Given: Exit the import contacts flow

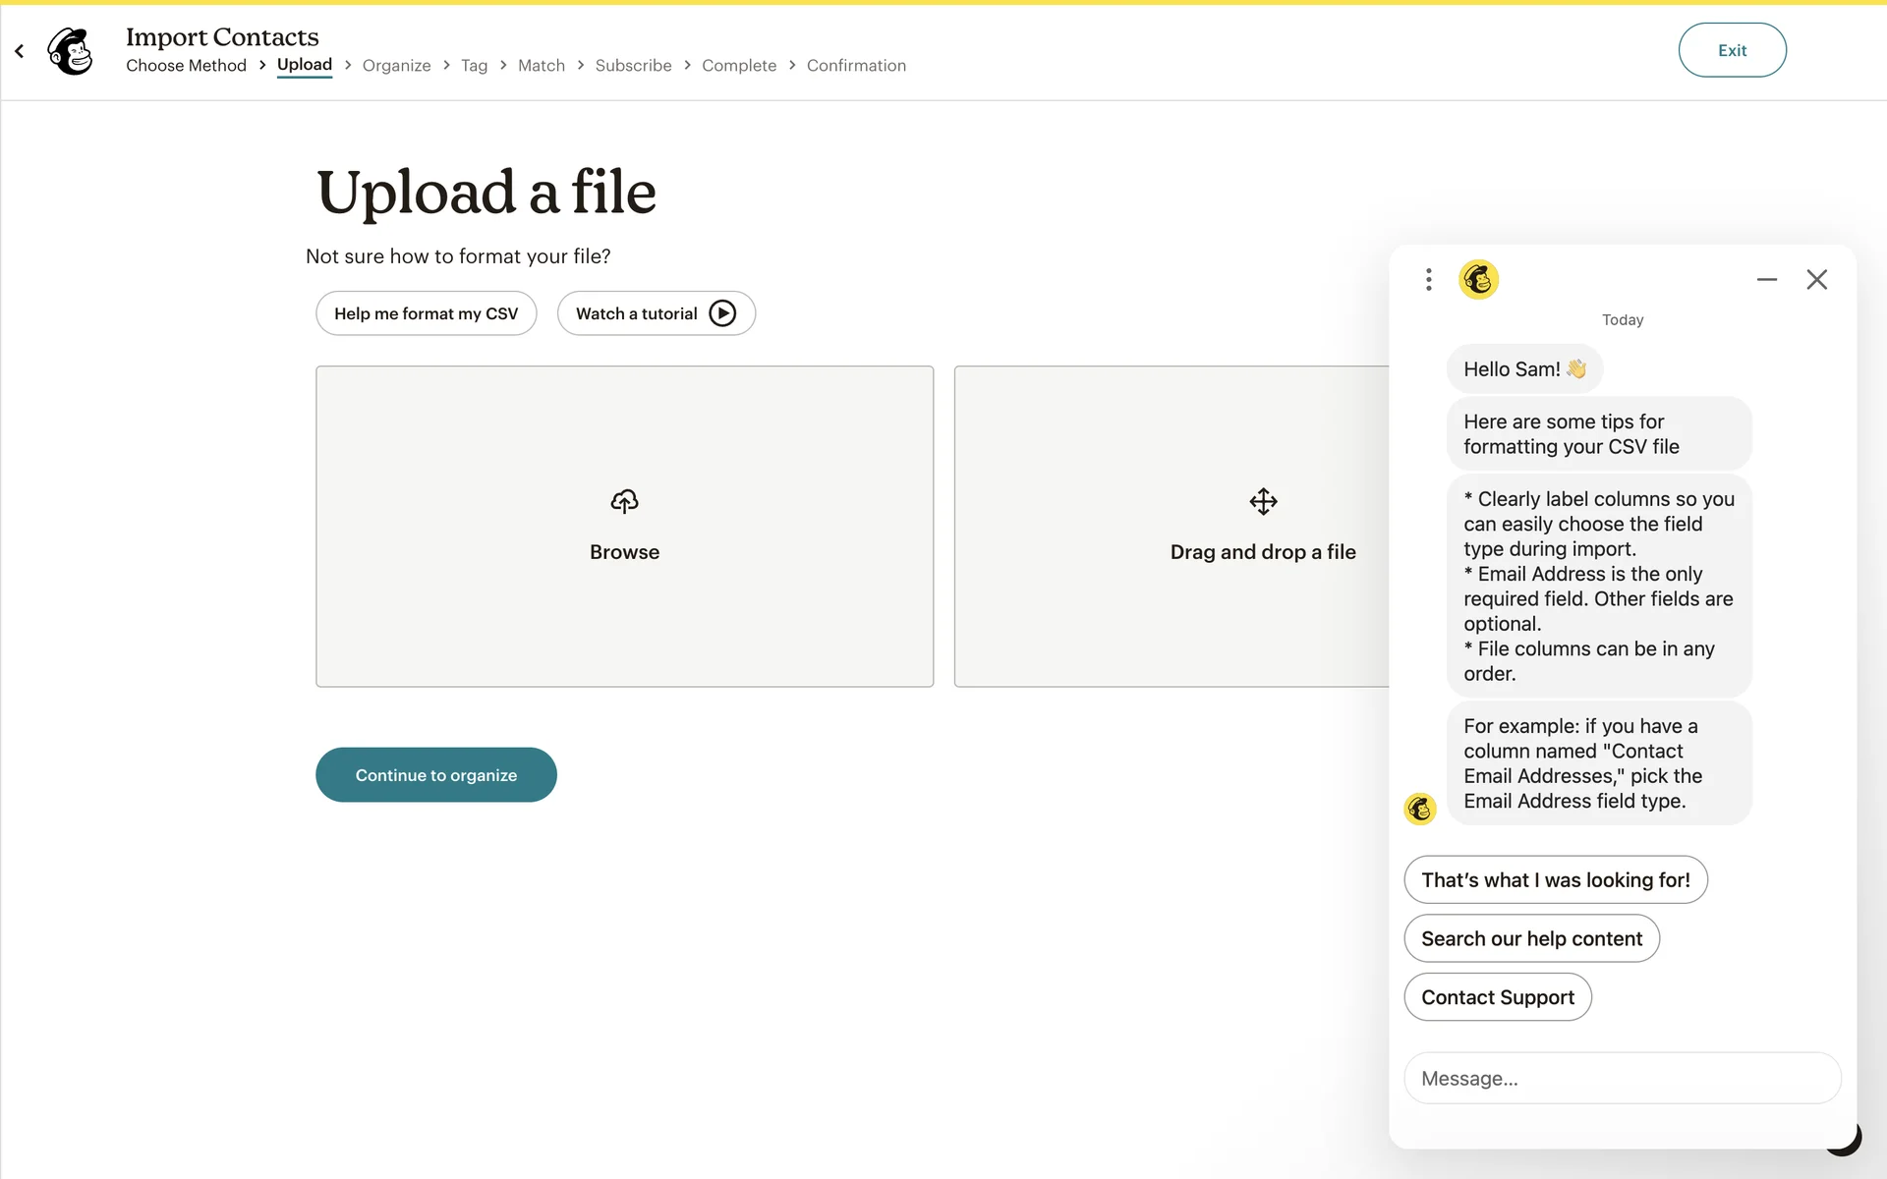Looking at the screenshot, I should (x=1732, y=50).
